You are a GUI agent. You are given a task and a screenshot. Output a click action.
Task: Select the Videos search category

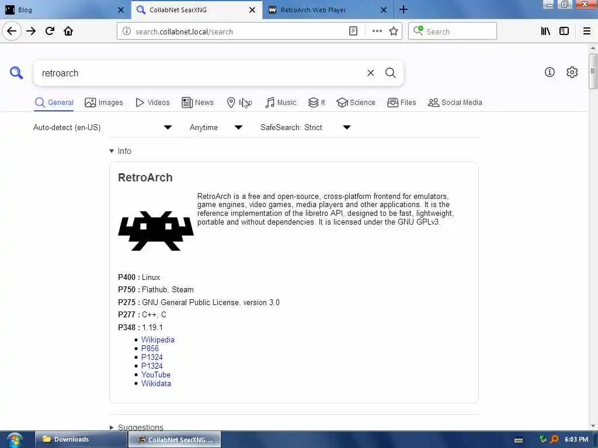[x=152, y=103]
